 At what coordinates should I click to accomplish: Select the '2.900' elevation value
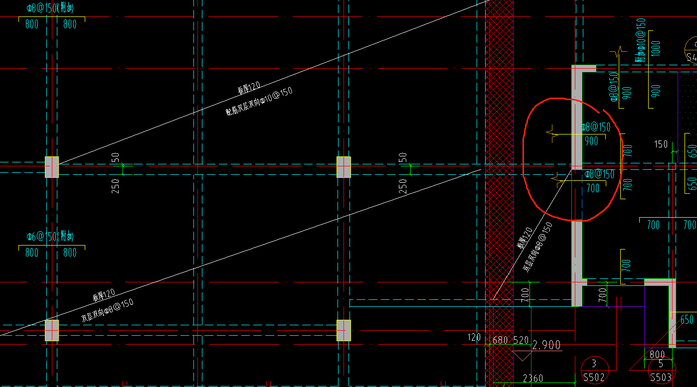[546, 345]
